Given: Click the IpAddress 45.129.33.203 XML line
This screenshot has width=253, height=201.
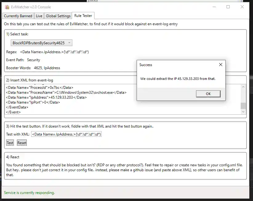Looking at the screenshot, I should coord(46,97).
